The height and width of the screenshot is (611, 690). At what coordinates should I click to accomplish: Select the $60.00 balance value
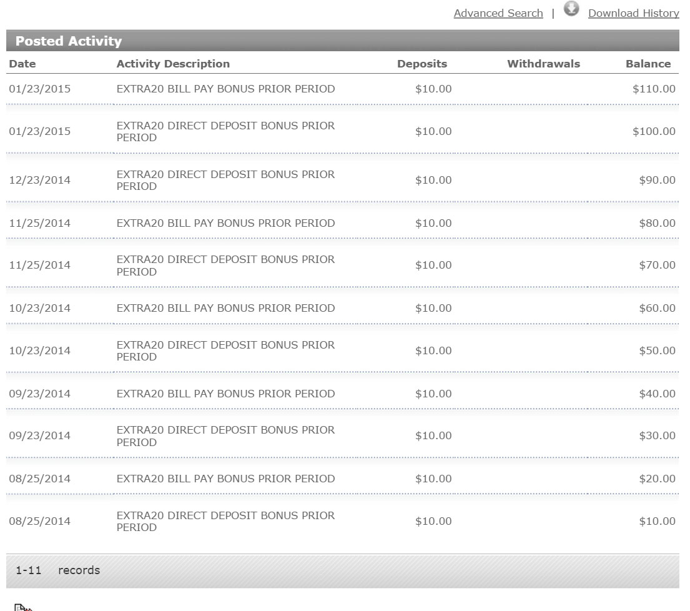pyautogui.click(x=658, y=308)
